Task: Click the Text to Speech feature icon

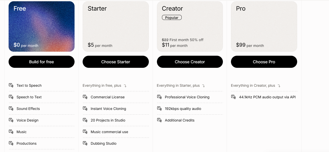Action: (11, 85)
